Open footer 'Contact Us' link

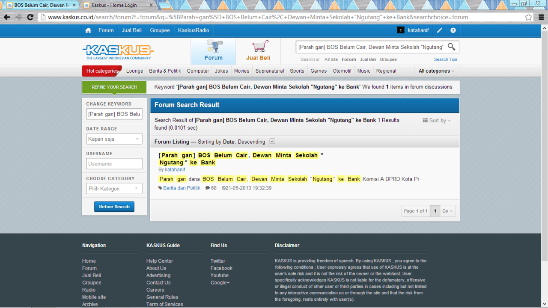[x=158, y=283]
